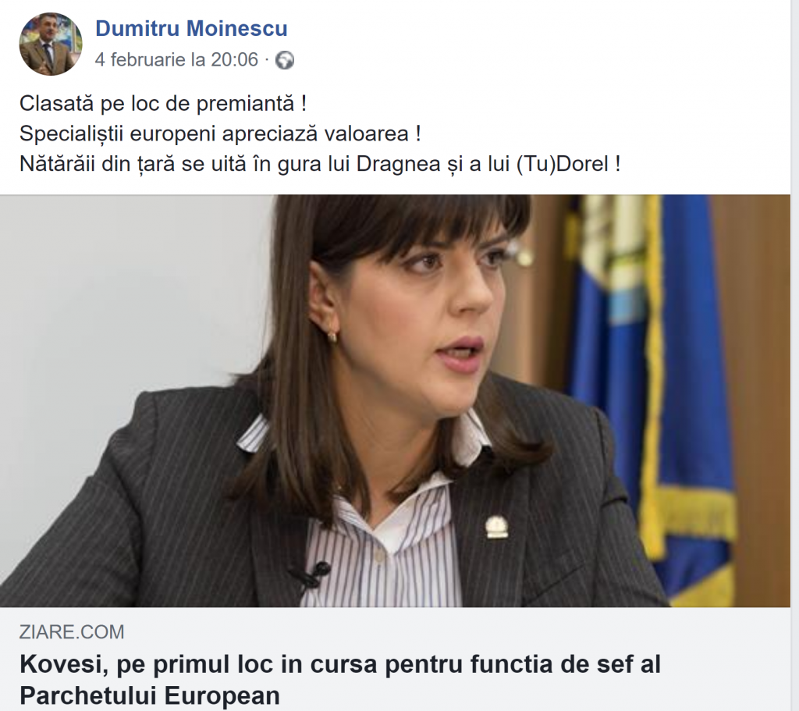
Task: Open the Dumitru Moinescu profile name link
Action: click(x=192, y=29)
